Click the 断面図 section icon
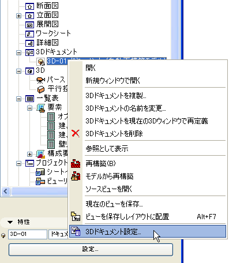229x263 pixels. click(29, 6)
